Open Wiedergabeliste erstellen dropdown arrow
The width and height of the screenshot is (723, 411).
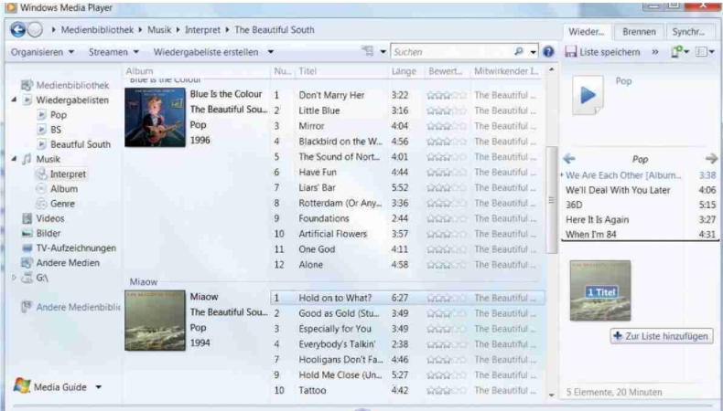click(271, 52)
